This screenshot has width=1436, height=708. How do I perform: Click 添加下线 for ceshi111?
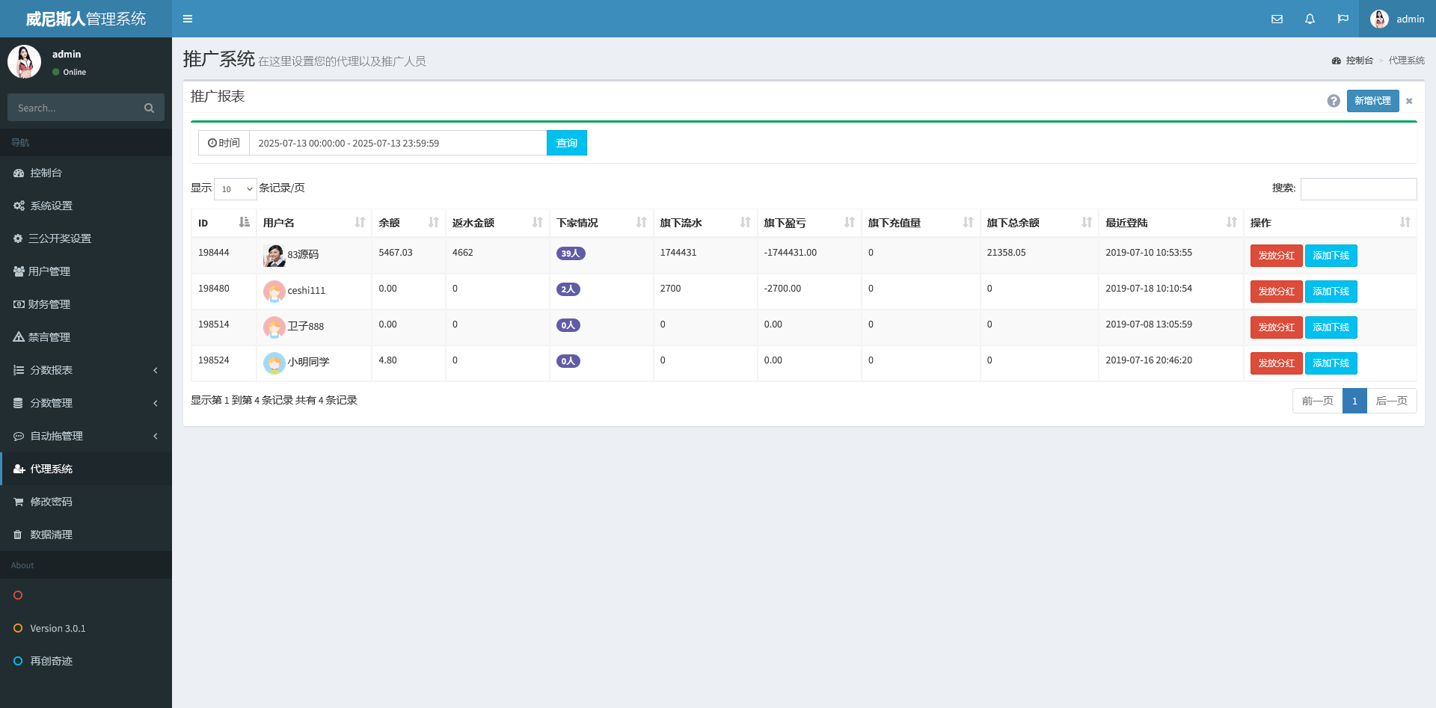[x=1331, y=292]
